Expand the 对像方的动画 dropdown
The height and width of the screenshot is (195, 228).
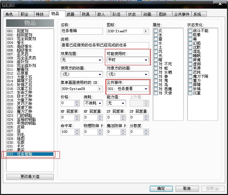(128, 74)
